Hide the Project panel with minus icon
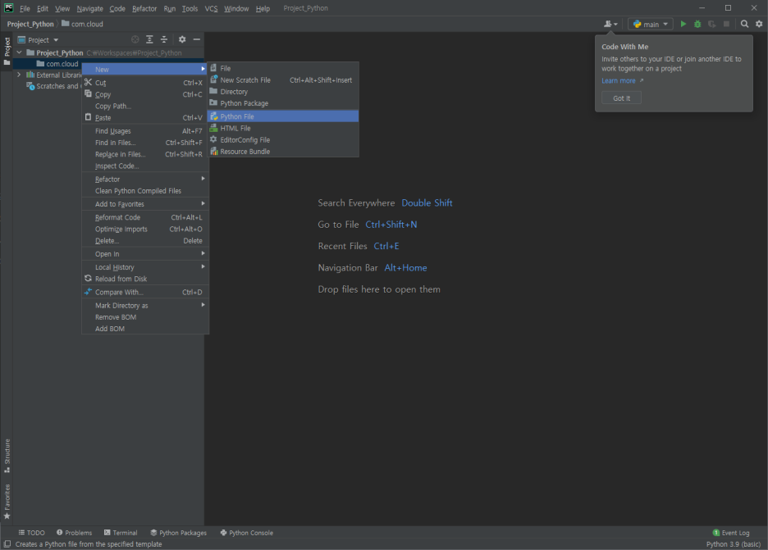The width and height of the screenshot is (768, 550). 196,39
